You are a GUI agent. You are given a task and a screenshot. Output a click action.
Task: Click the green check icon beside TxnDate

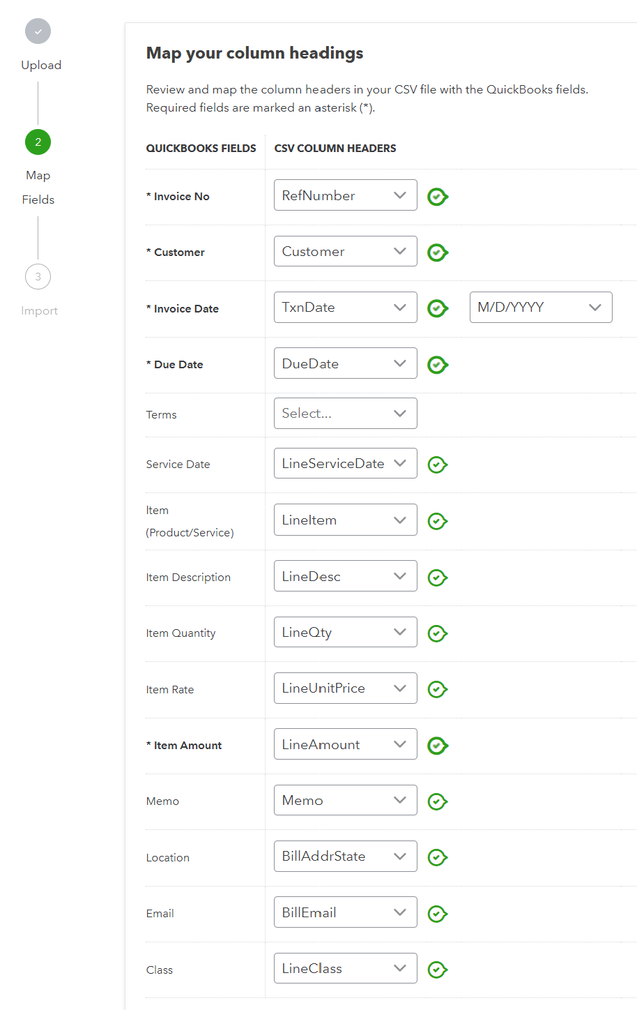[x=437, y=308]
